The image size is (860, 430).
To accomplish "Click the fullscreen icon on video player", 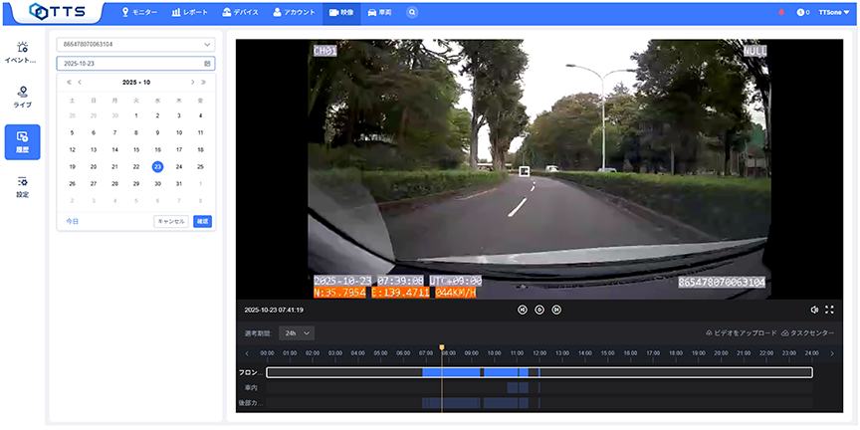I will pyautogui.click(x=829, y=310).
